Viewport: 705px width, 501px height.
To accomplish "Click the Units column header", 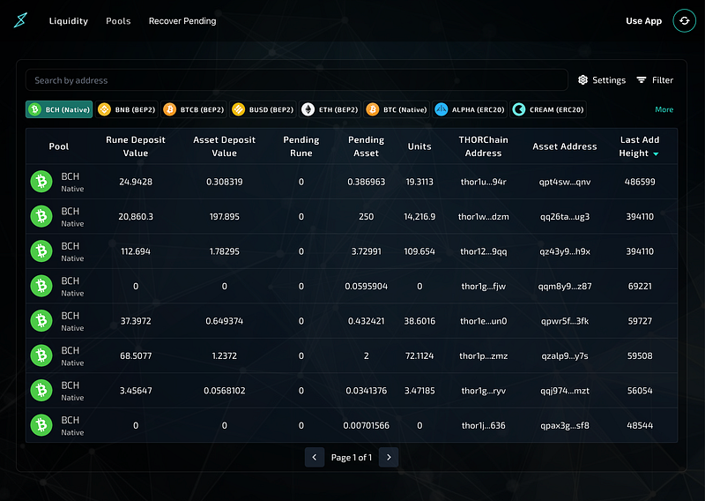I will (419, 146).
